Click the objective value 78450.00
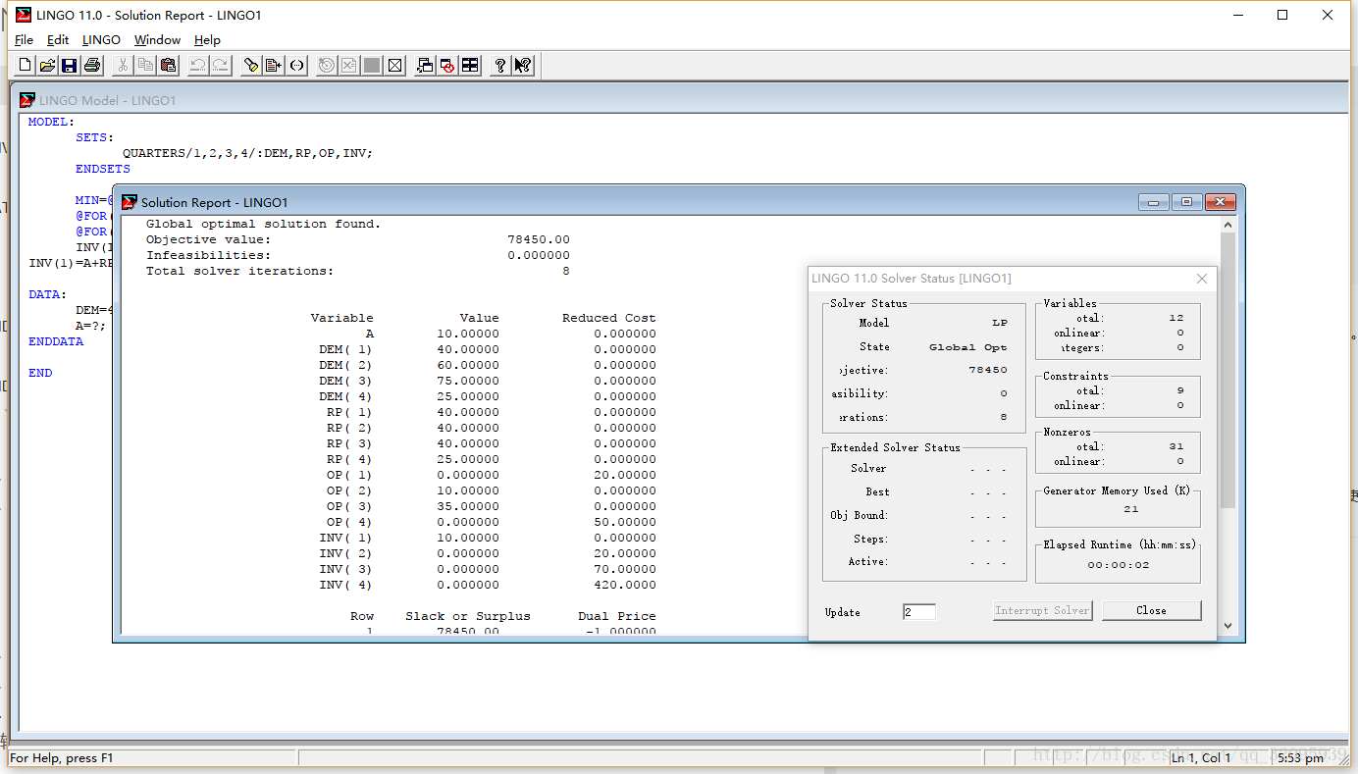The height and width of the screenshot is (774, 1358). coord(538,239)
